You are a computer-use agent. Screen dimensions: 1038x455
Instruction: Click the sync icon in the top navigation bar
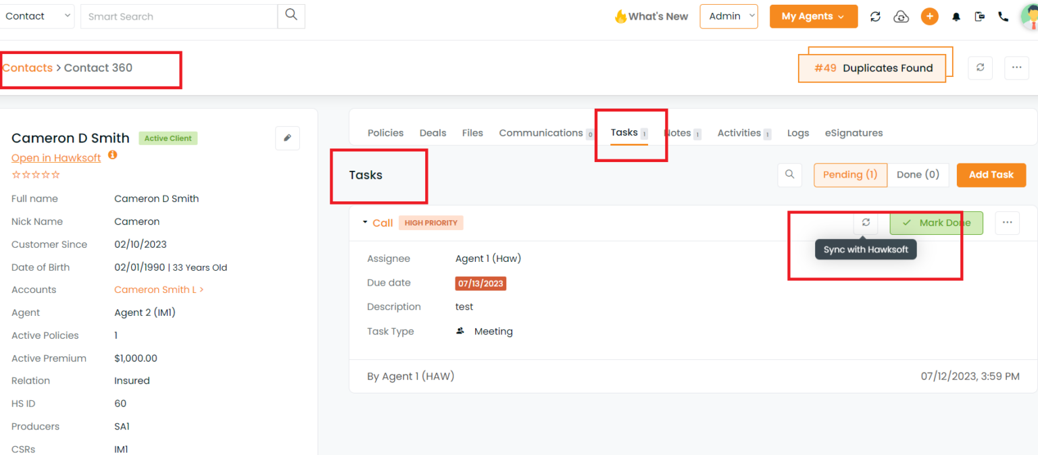click(875, 16)
